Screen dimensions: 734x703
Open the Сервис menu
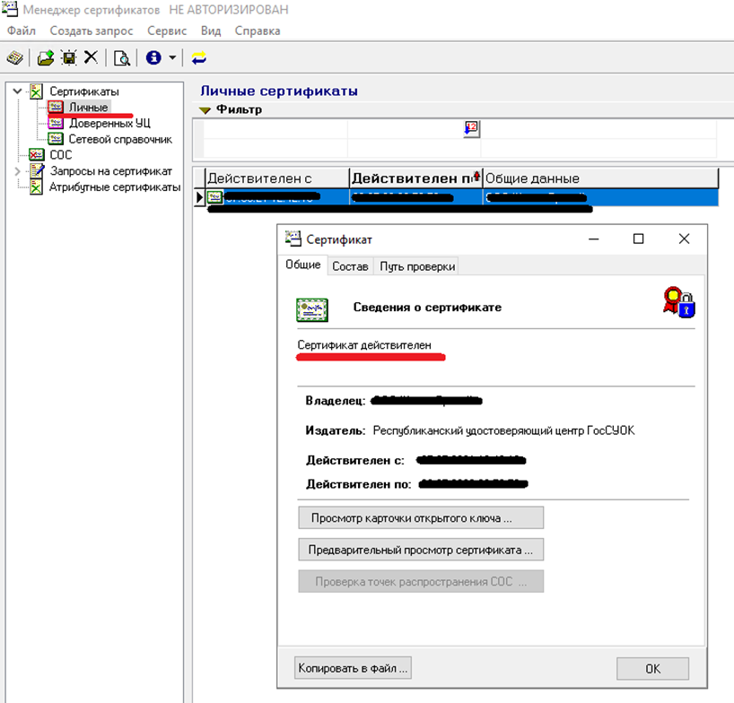point(167,30)
